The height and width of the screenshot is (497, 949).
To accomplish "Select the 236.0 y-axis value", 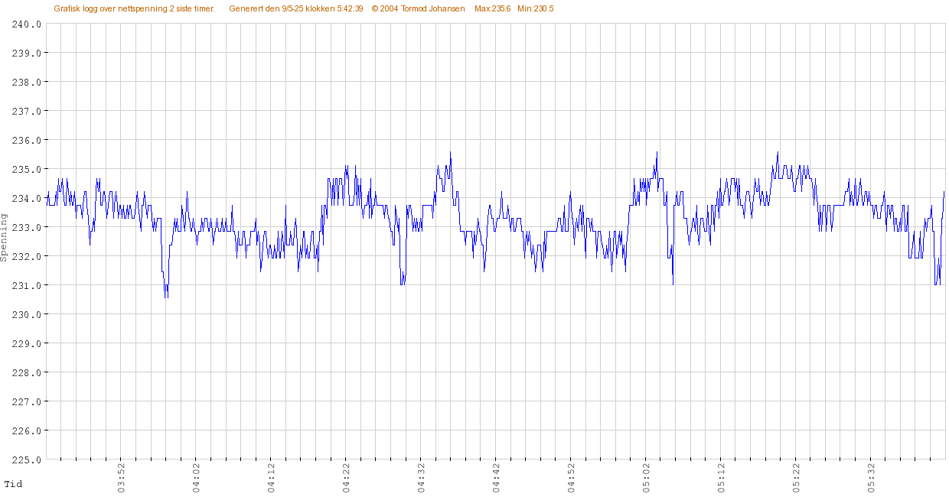I will (x=26, y=140).
